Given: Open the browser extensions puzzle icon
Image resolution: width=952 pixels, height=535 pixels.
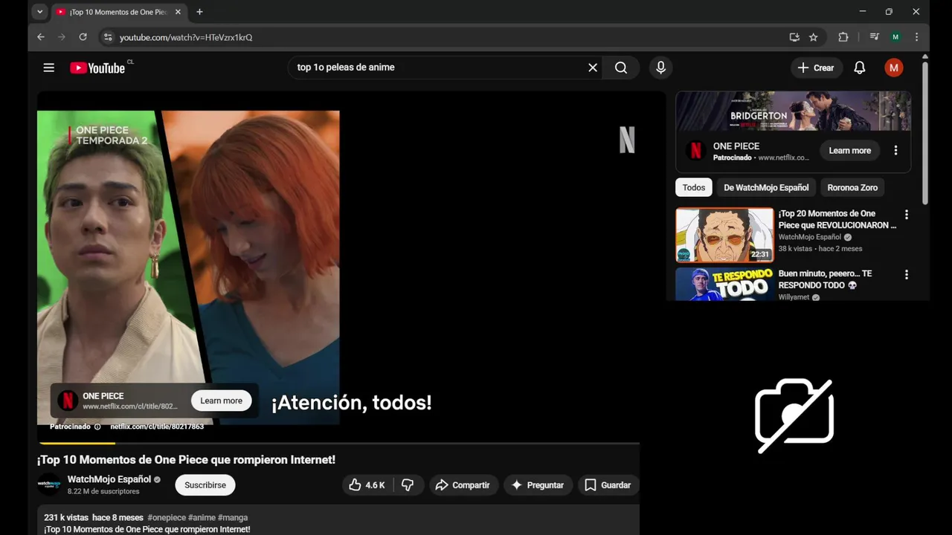Looking at the screenshot, I should coord(843,37).
